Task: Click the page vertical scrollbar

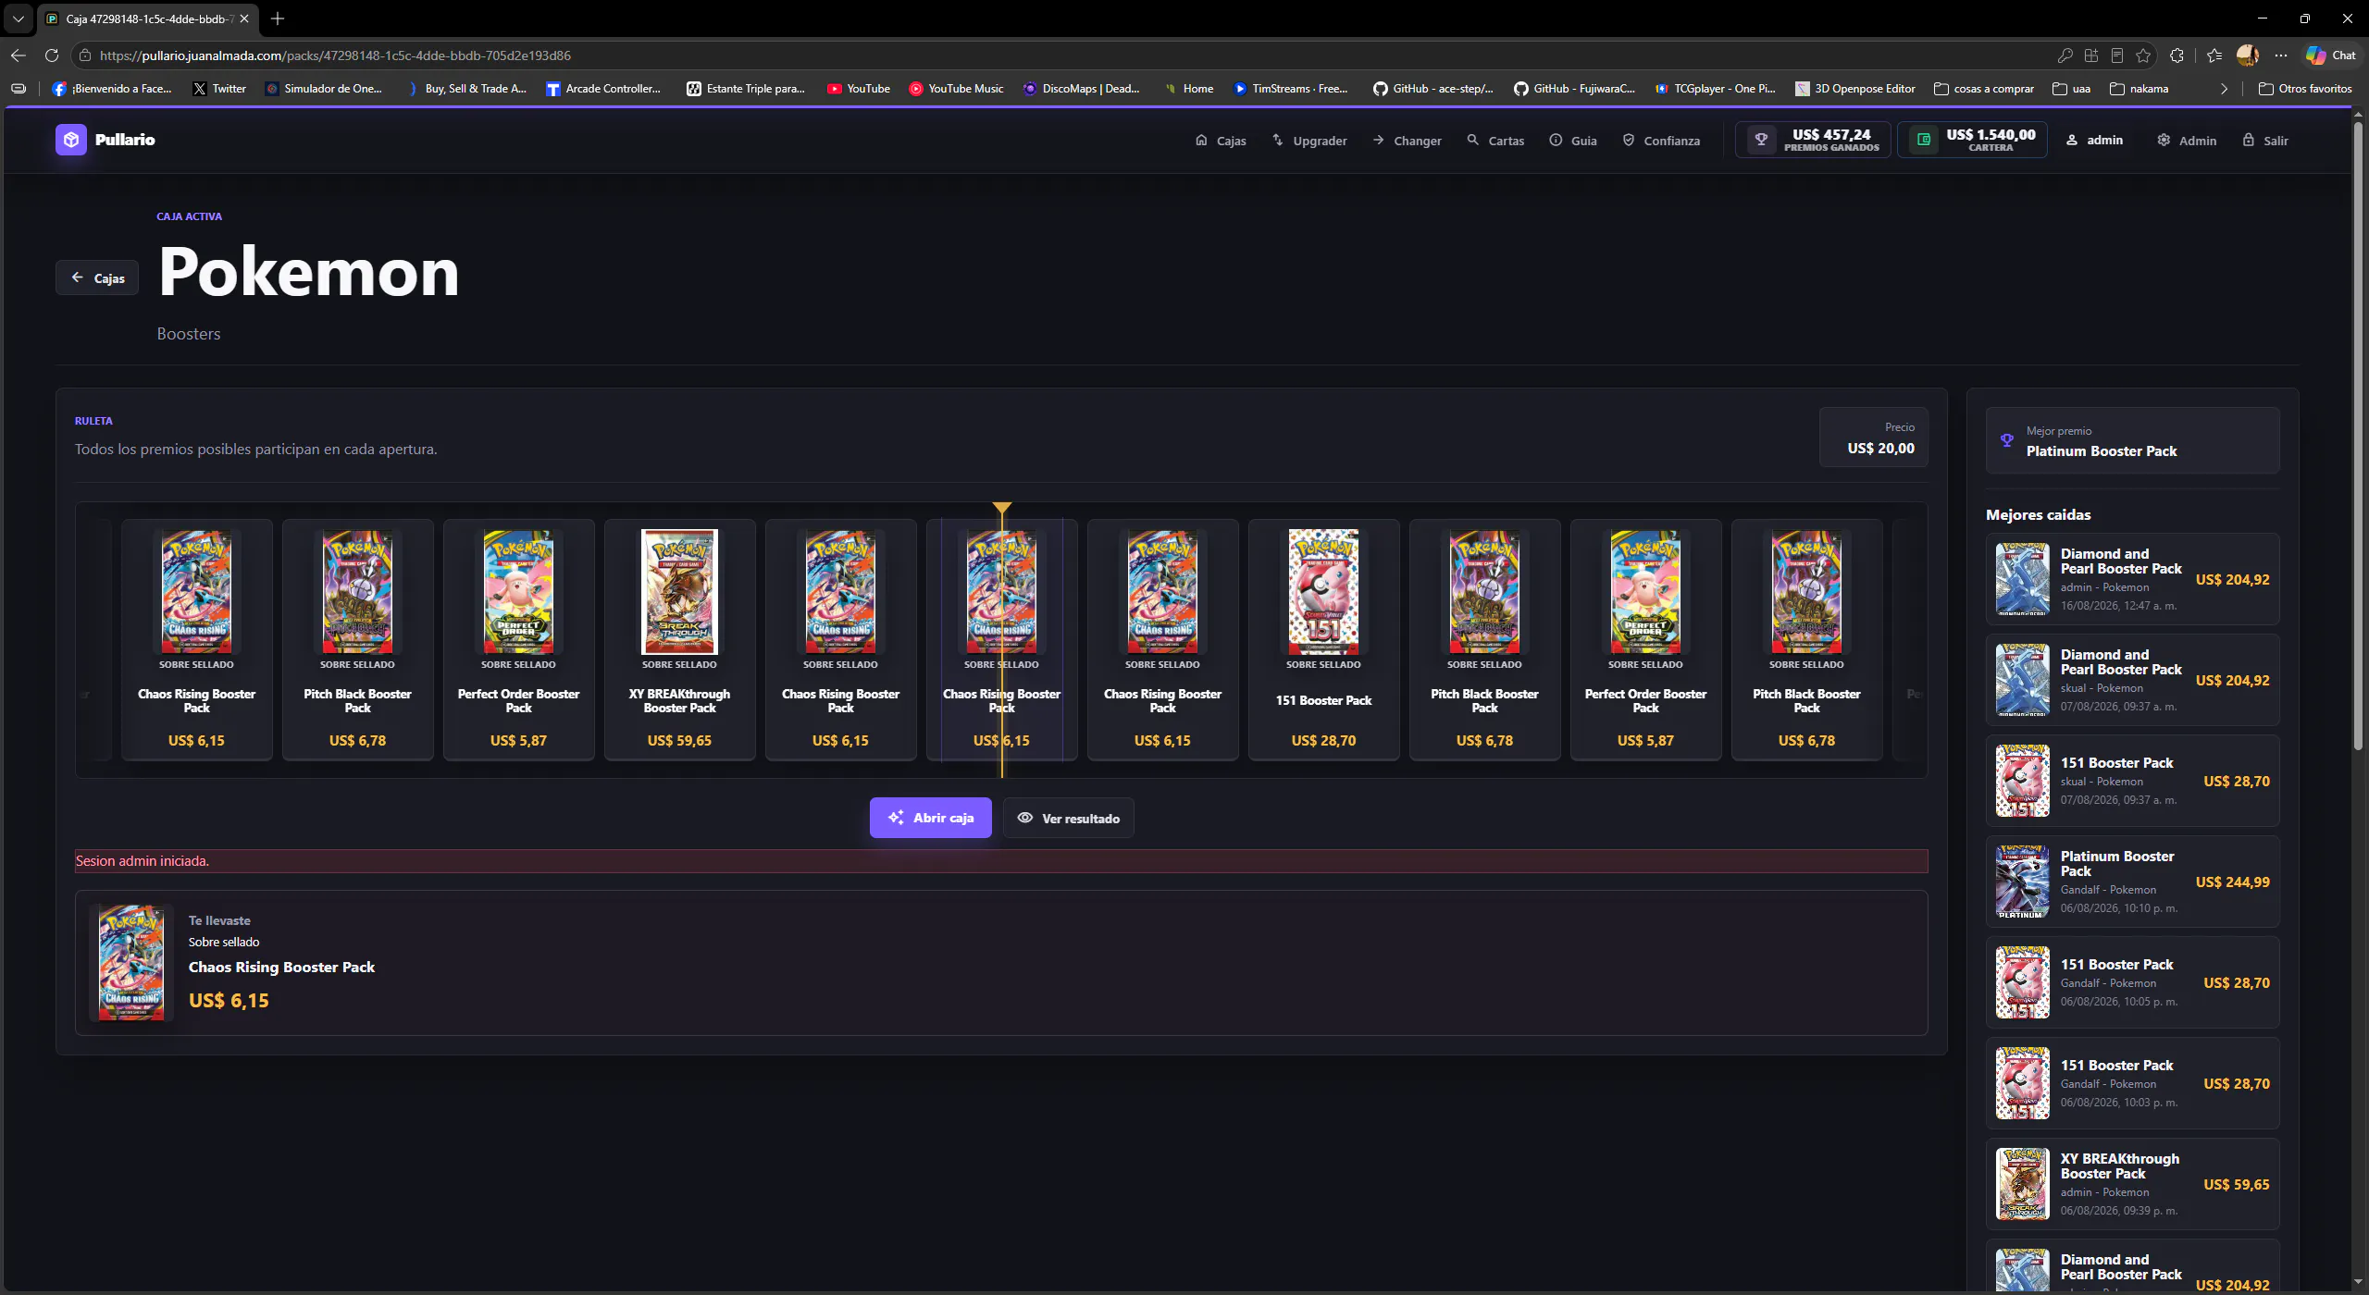Action: (2359, 435)
